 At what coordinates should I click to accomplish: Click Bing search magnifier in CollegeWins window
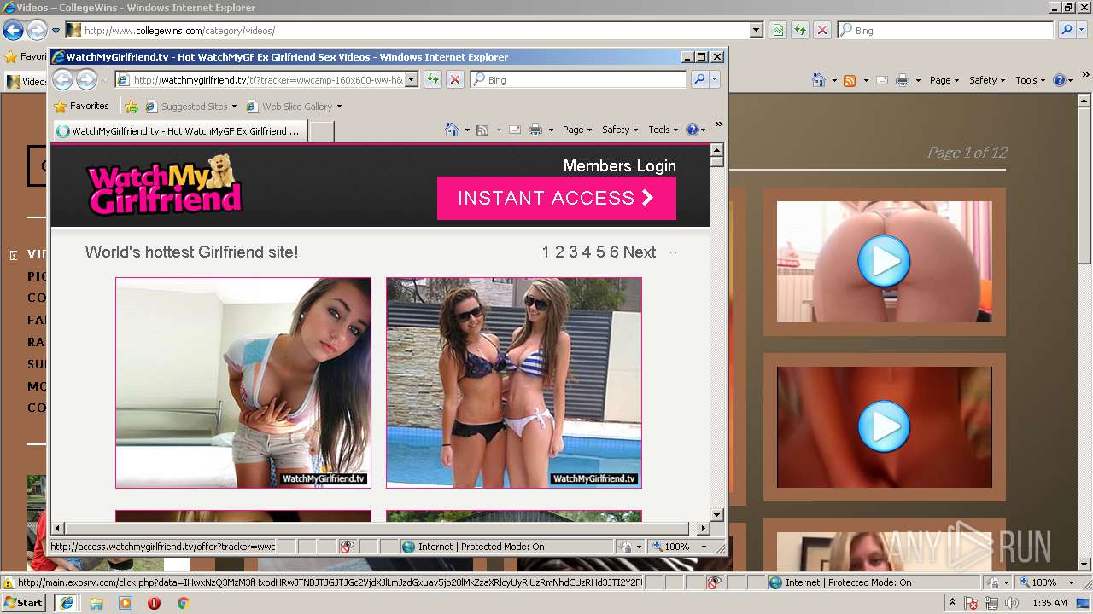coord(1066,30)
